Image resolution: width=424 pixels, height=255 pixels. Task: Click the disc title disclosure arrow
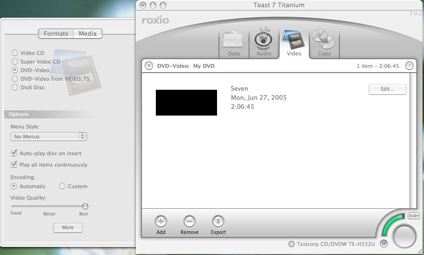pos(149,65)
